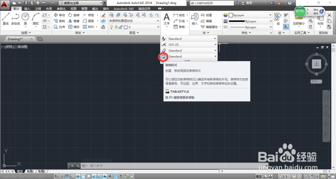This screenshot has height=179, width=336.
Task: Click the Undo arrow in quick access toolbar
Action: tap(44, 3)
